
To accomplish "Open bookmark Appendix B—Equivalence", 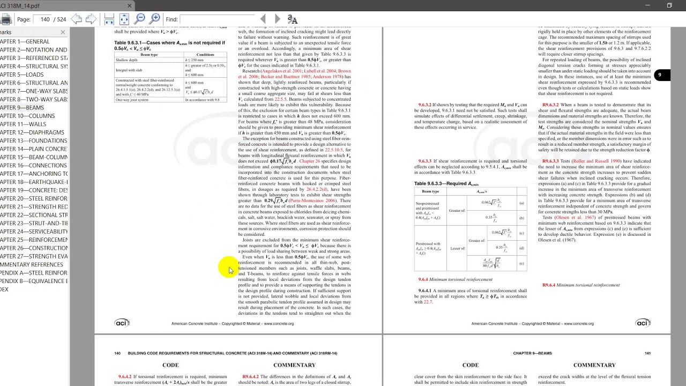I will pyautogui.click(x=34, y=281).
